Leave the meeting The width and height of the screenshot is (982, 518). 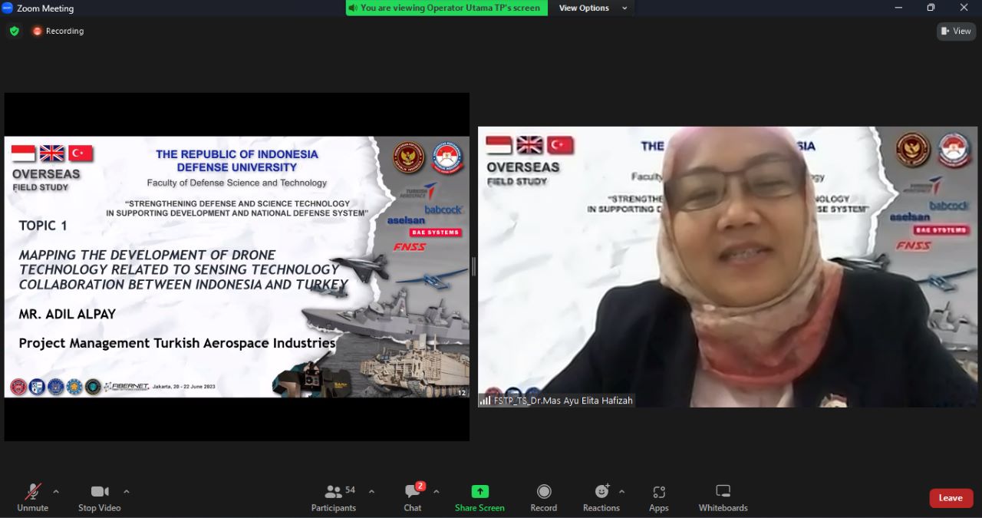tap(951, 498)
